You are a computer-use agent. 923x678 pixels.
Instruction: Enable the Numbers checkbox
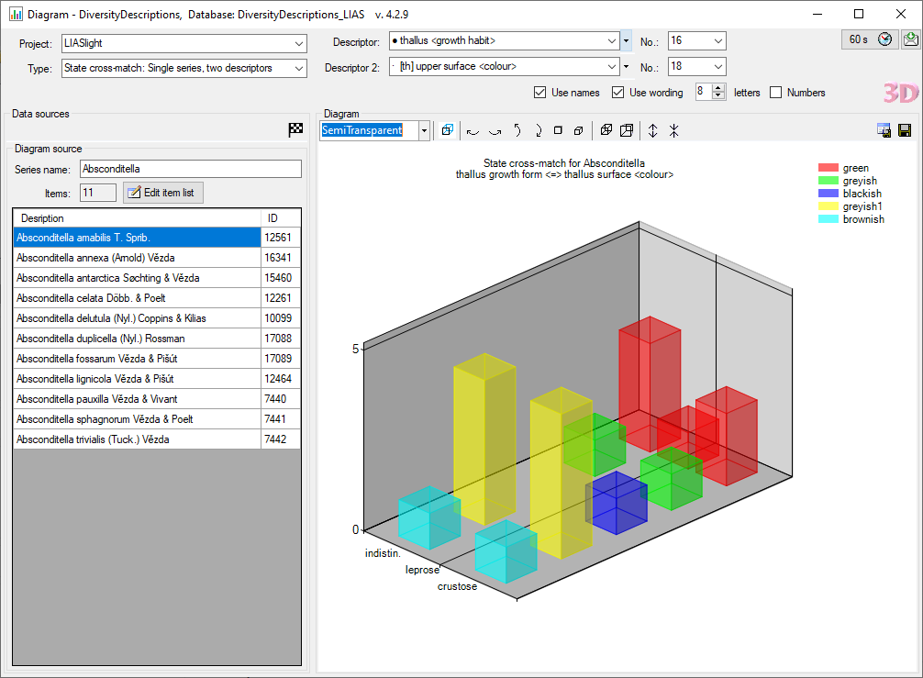(776, 93)
